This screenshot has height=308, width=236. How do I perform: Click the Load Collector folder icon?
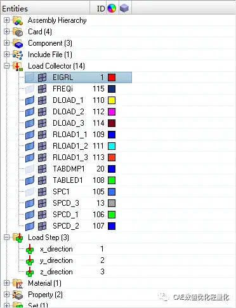pyautogui.click(x=18, y=66)
